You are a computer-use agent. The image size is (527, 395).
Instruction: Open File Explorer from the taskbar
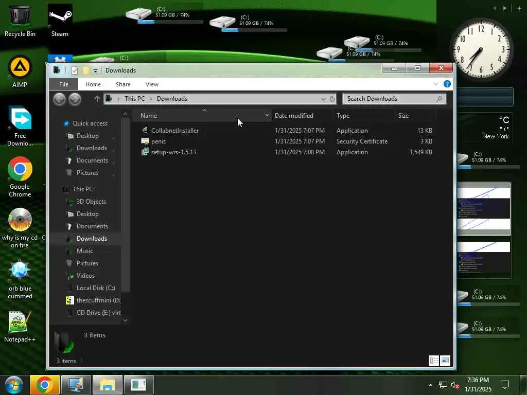107,385
